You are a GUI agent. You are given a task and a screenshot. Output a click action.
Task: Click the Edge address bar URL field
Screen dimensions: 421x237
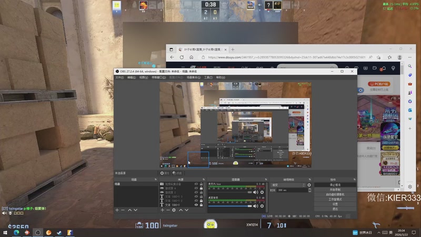286,57
